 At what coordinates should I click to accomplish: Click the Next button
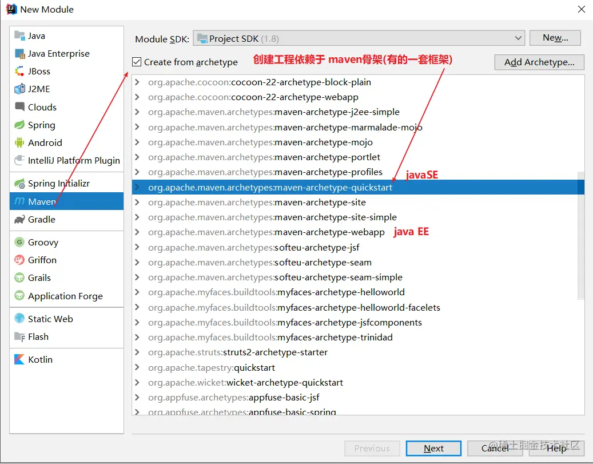pos(433,449)
